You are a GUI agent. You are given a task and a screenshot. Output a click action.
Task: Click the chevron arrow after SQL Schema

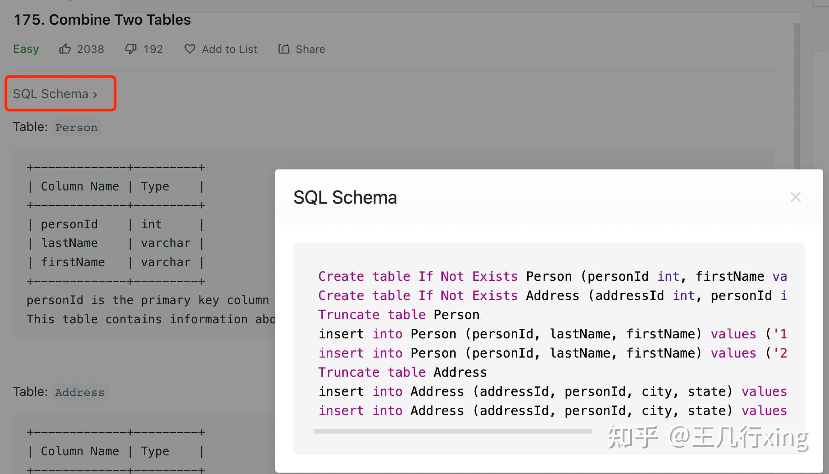(x=96, y=94)
